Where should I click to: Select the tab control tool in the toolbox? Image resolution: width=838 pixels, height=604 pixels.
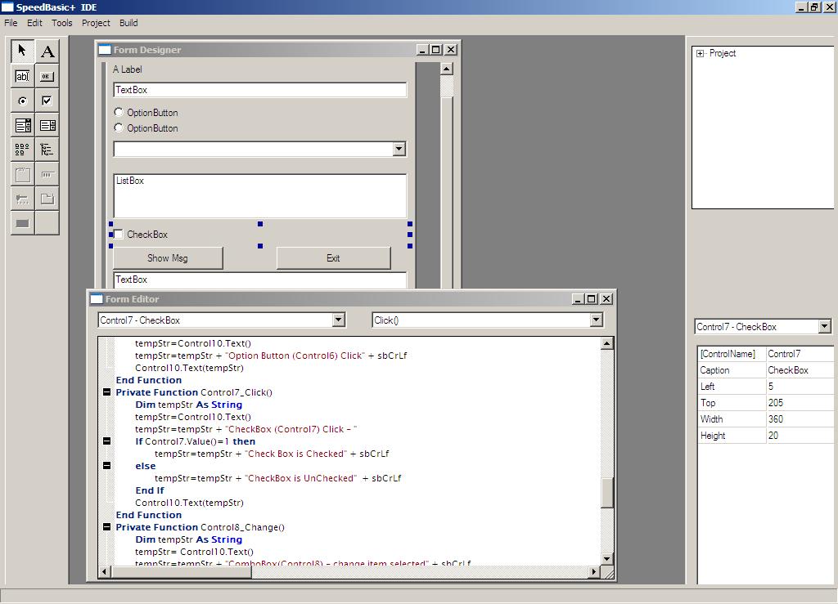(x=47, y=199)
